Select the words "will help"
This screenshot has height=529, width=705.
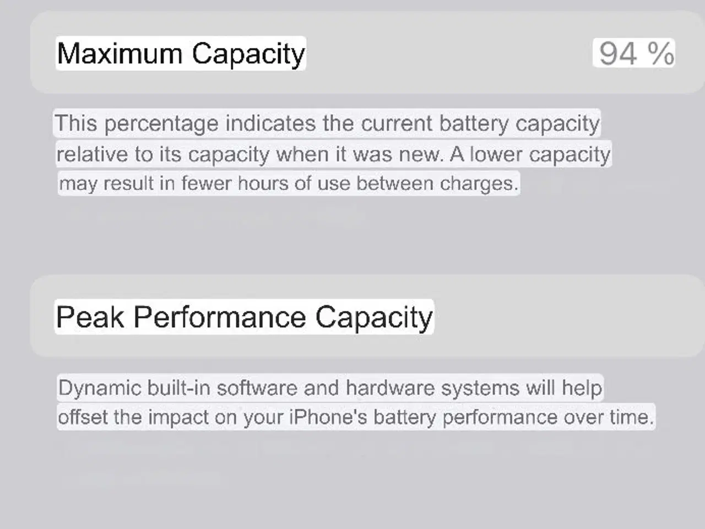[563, 387]
